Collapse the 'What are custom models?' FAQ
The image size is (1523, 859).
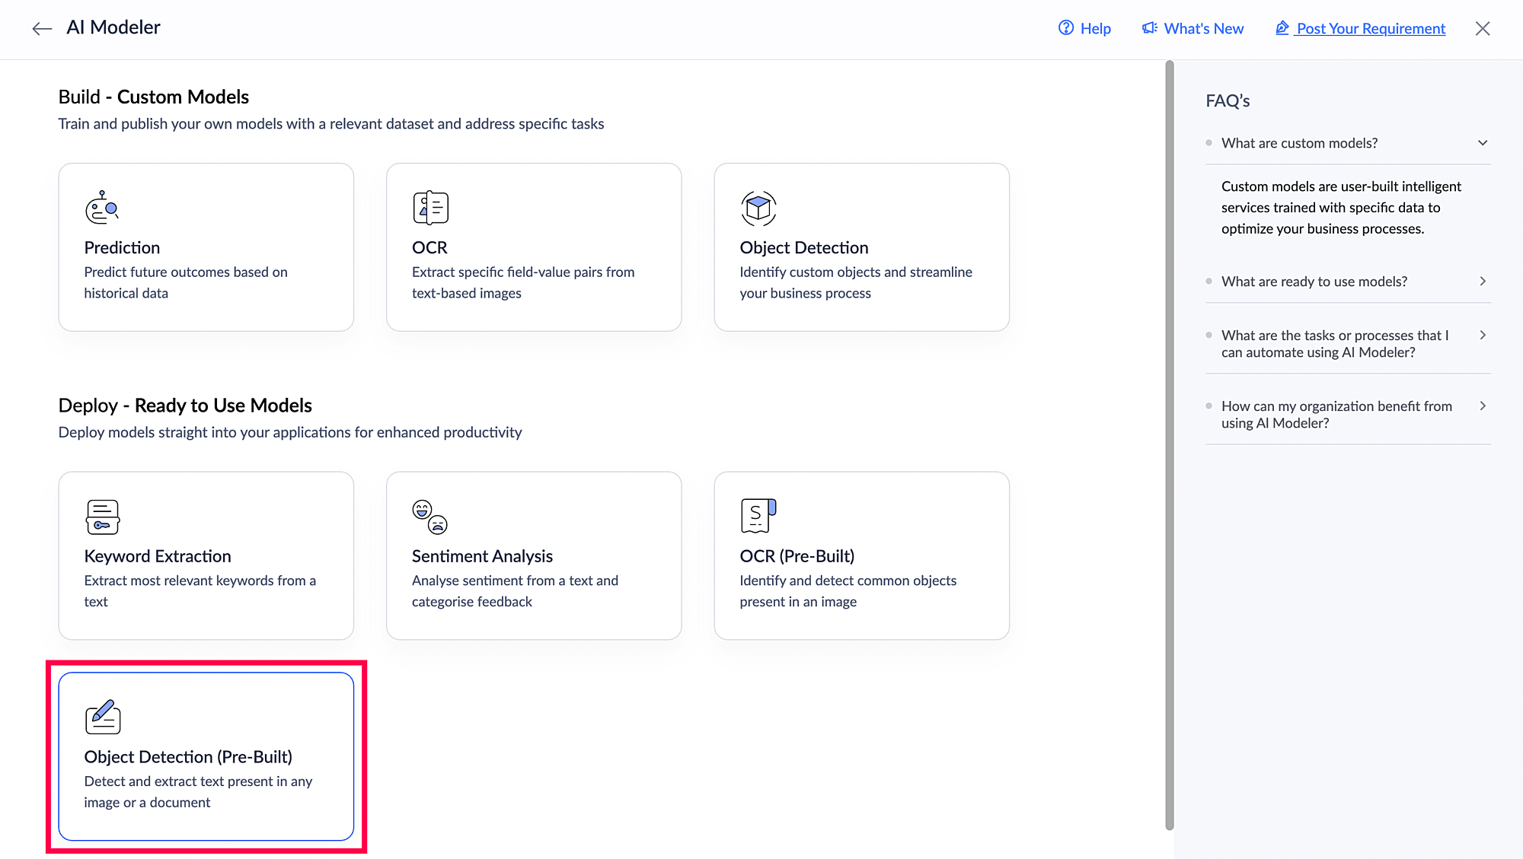[1482, 143]
